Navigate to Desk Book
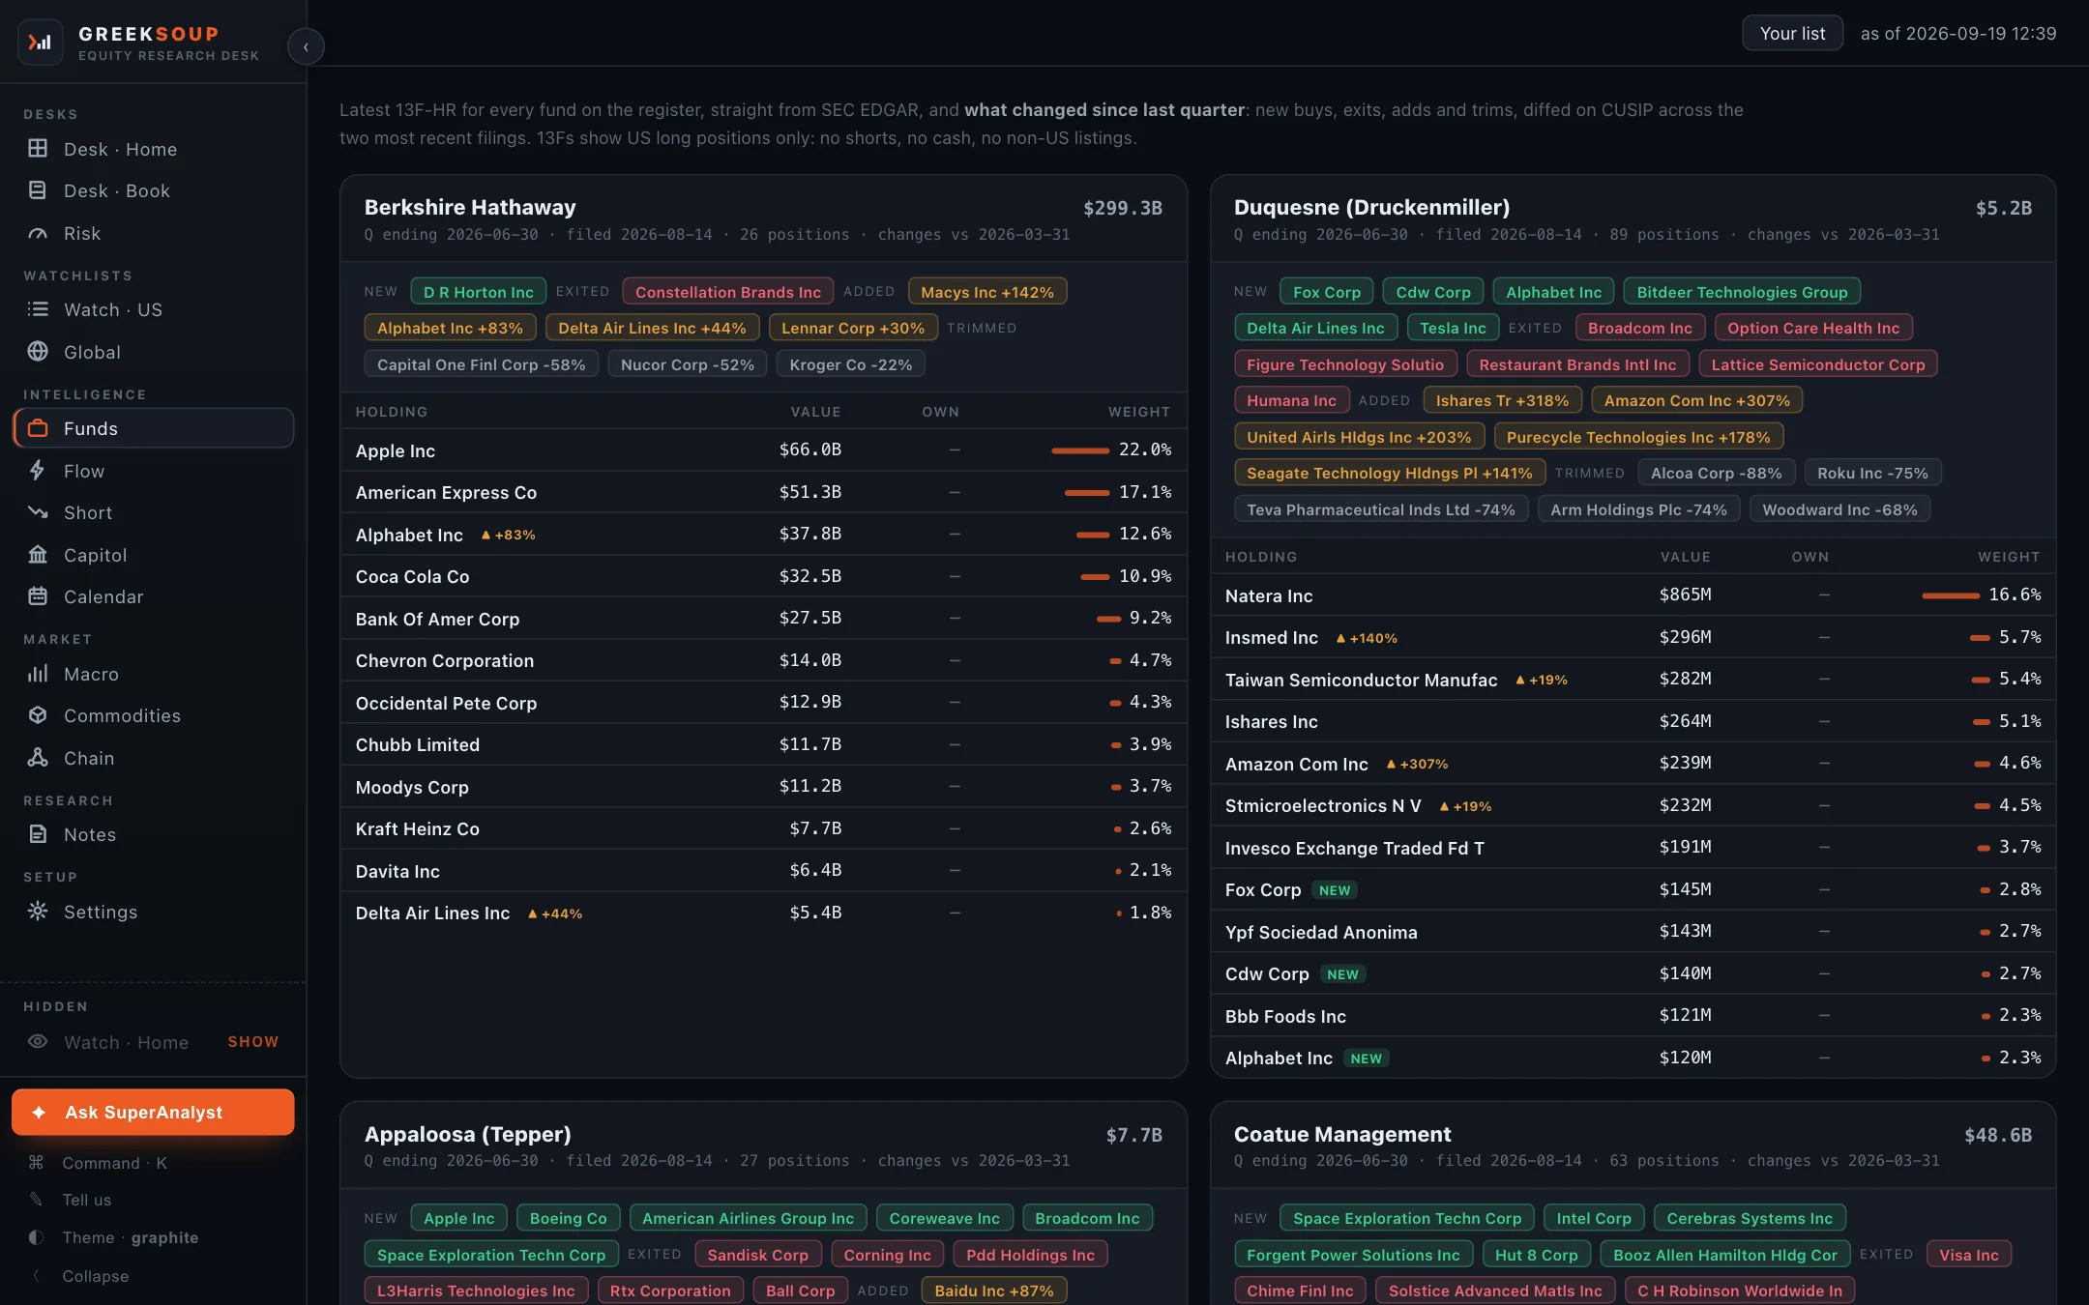The image size is (2089, 1305). pos(153,190)
